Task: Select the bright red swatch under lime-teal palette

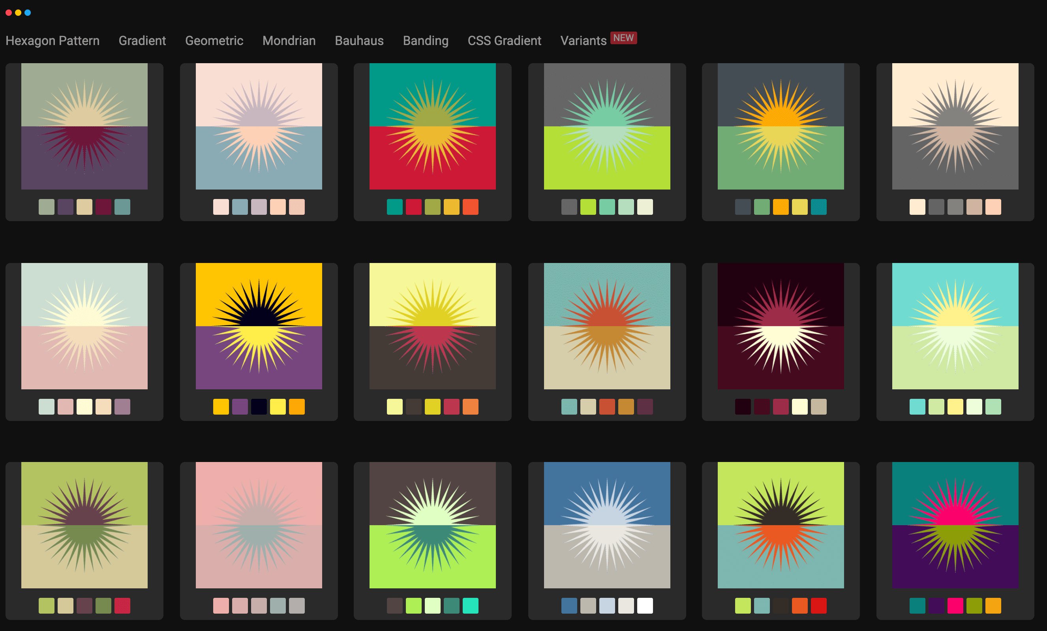Action: (x=818, y=605)
